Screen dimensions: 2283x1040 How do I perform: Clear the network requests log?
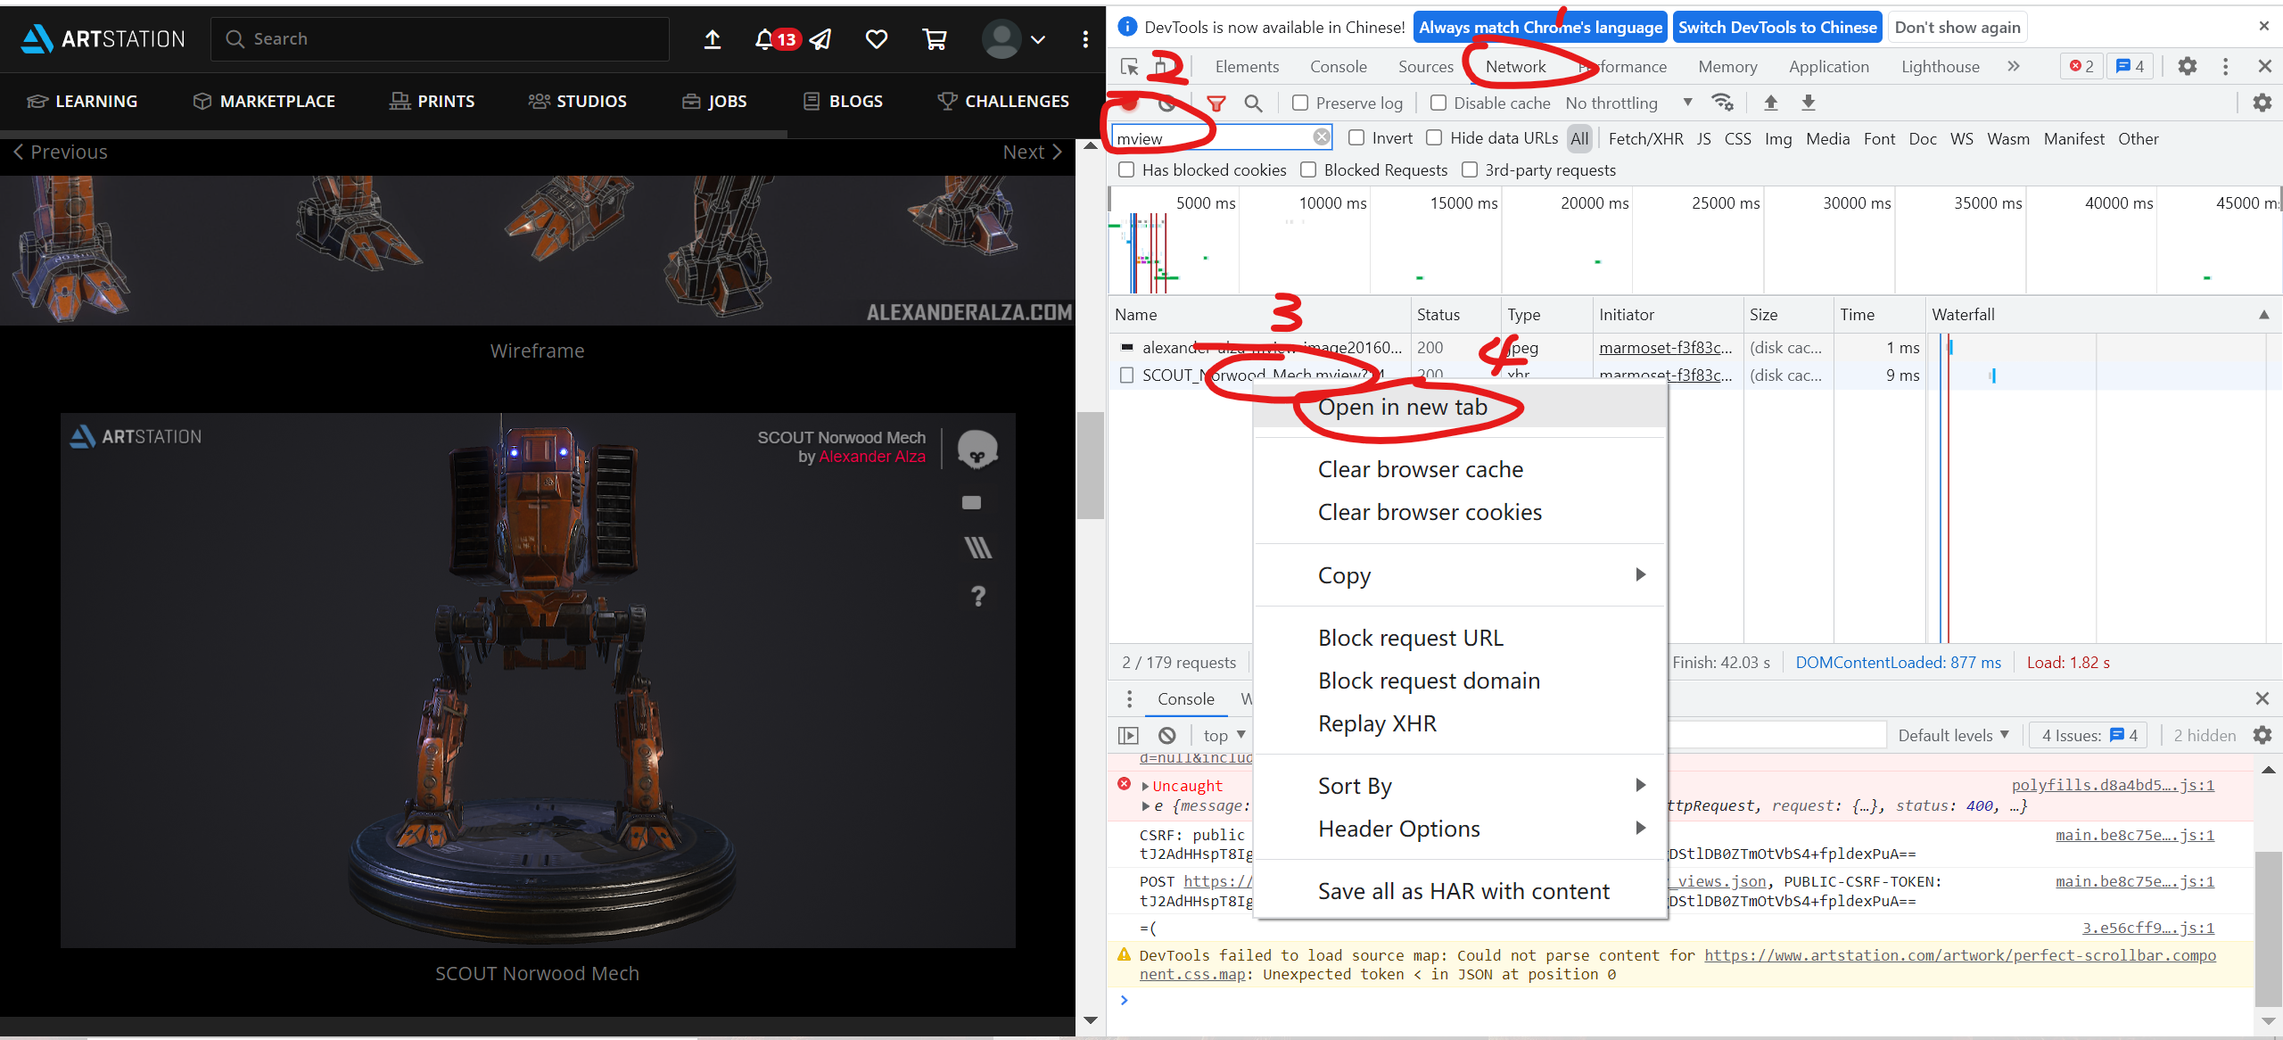click(1166, 103)
